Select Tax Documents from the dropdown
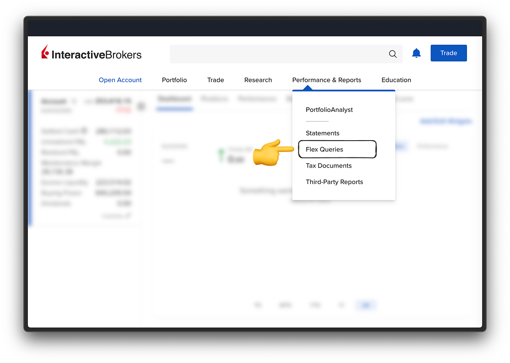The image size is (510, 363). click(329, 165)
